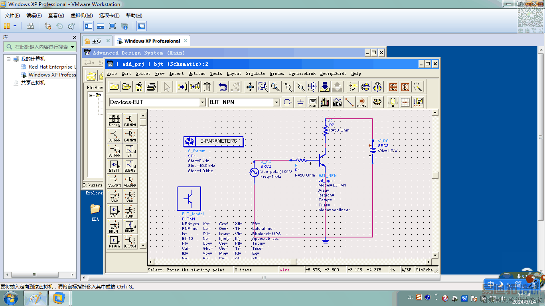The height and width of the screenshot is (306, 545).
Task: Insert a ground symbol from the toolbar
Action: (300, 102)
